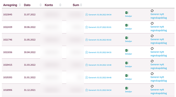Open Detaljer link for settlement 1023045
Image resolution: width=176 pixels, height=97 pixels.
tap(129, 16)
